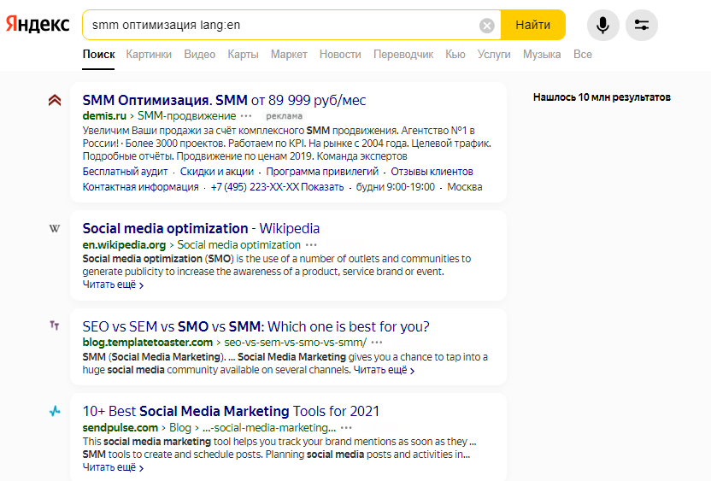Image resolution: width=711 pixels, height=481 pixels.
Task: Open the Музыка tab
Action: point(542,55)
